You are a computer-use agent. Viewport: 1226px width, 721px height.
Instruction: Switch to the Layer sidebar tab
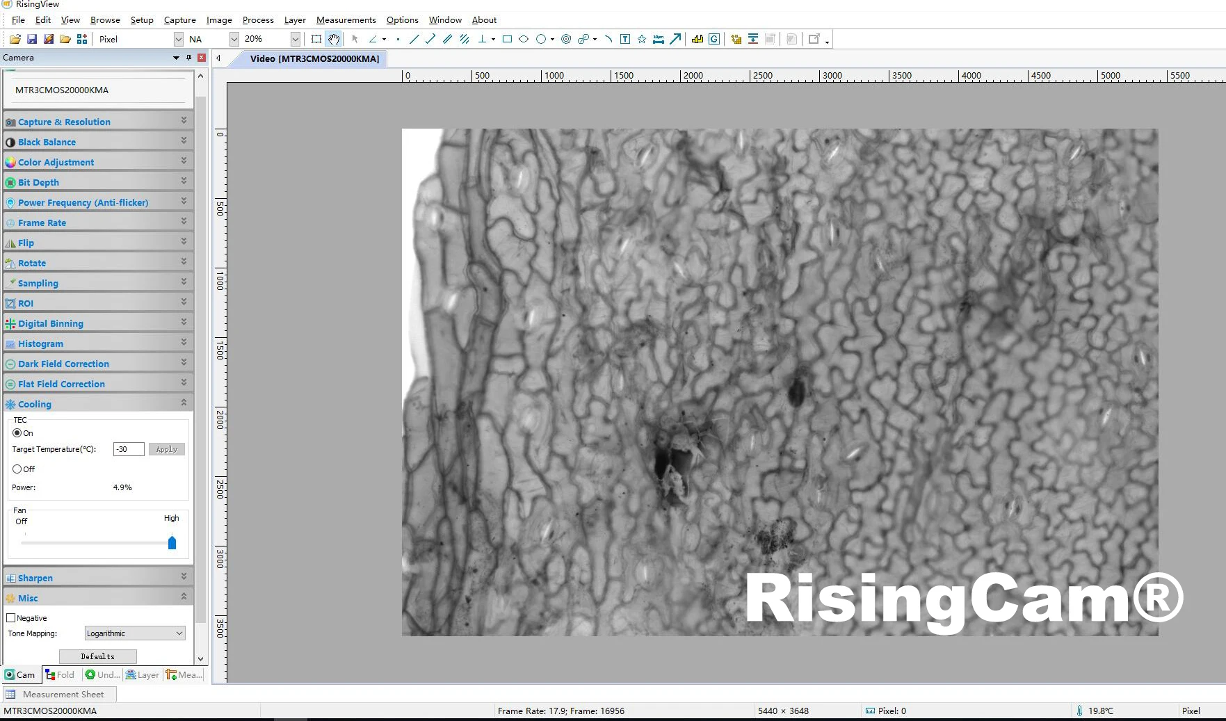143,674
